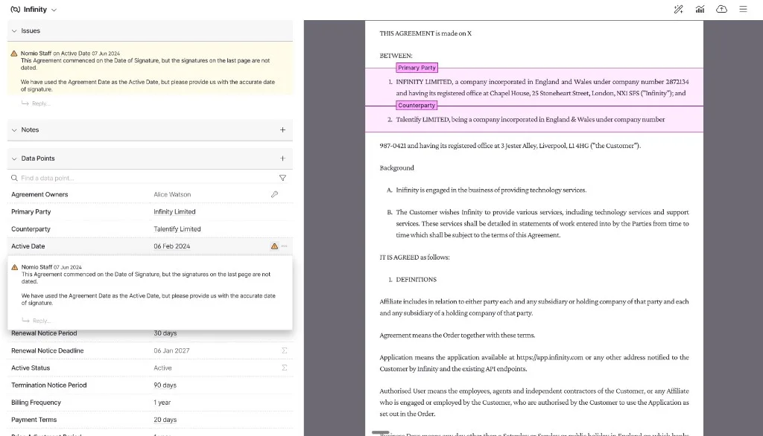Click the Counterparty value Talentify Limited
The width and height of the screenshot is (763, 436).
(177, 229)
